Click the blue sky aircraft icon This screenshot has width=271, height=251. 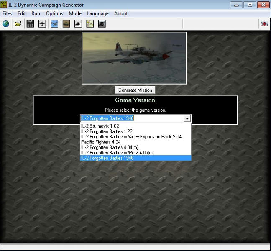click(x=54, y=24)
